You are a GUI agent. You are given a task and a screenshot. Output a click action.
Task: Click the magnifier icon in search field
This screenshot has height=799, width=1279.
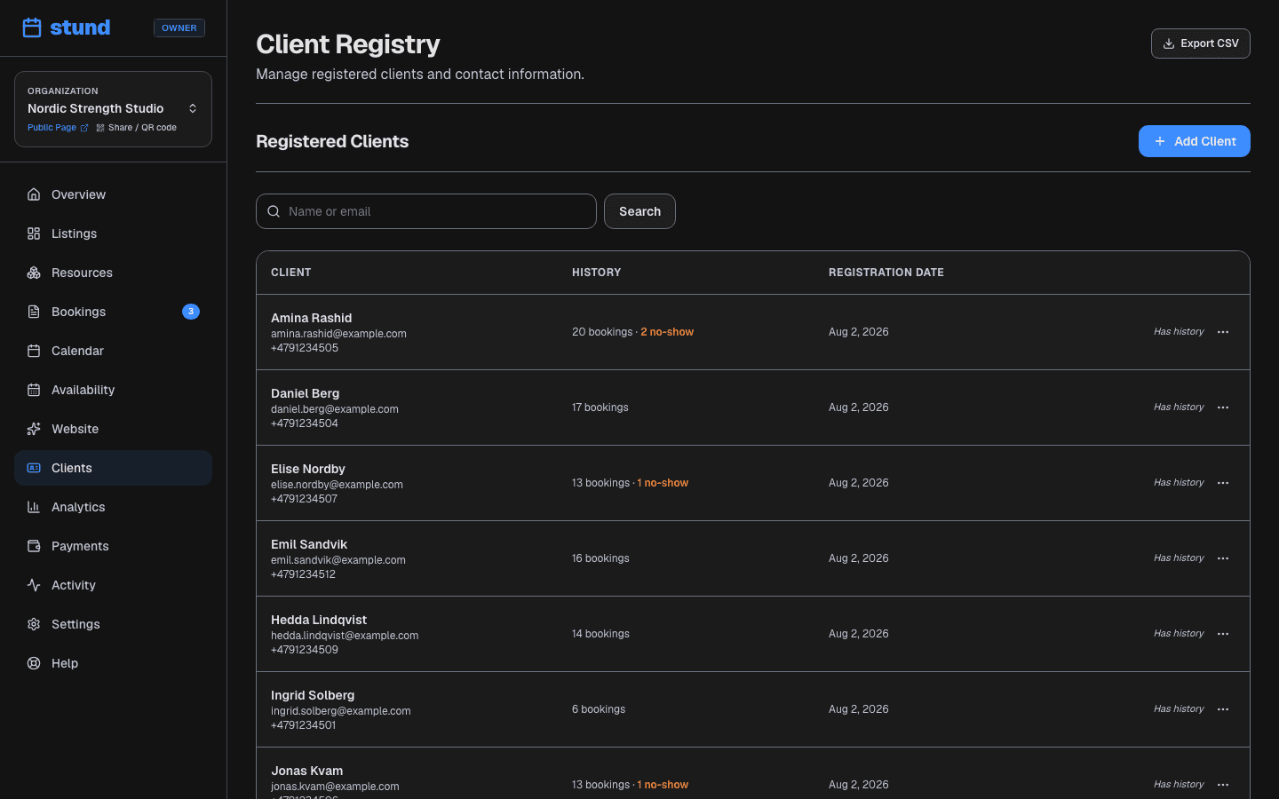274,211
